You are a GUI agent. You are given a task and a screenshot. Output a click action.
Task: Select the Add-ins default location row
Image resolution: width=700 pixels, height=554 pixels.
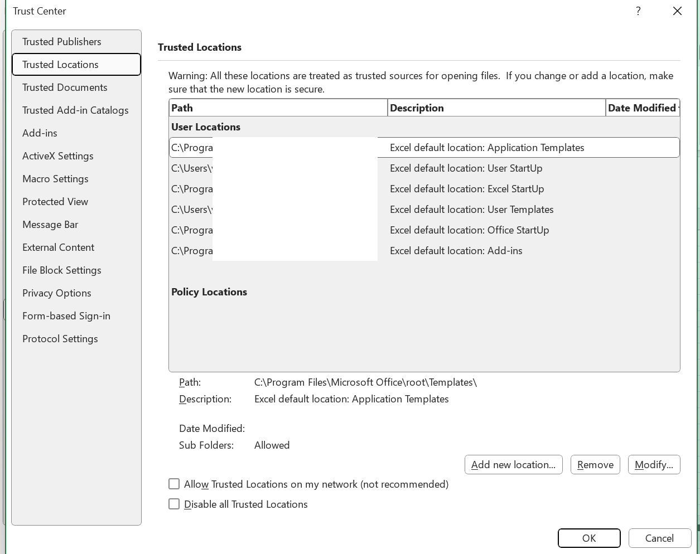pyautogui.click(x=424, y=251)
